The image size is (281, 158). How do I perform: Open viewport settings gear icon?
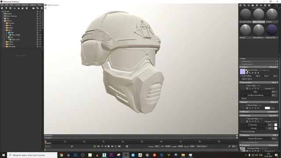(x=46, y=8)
